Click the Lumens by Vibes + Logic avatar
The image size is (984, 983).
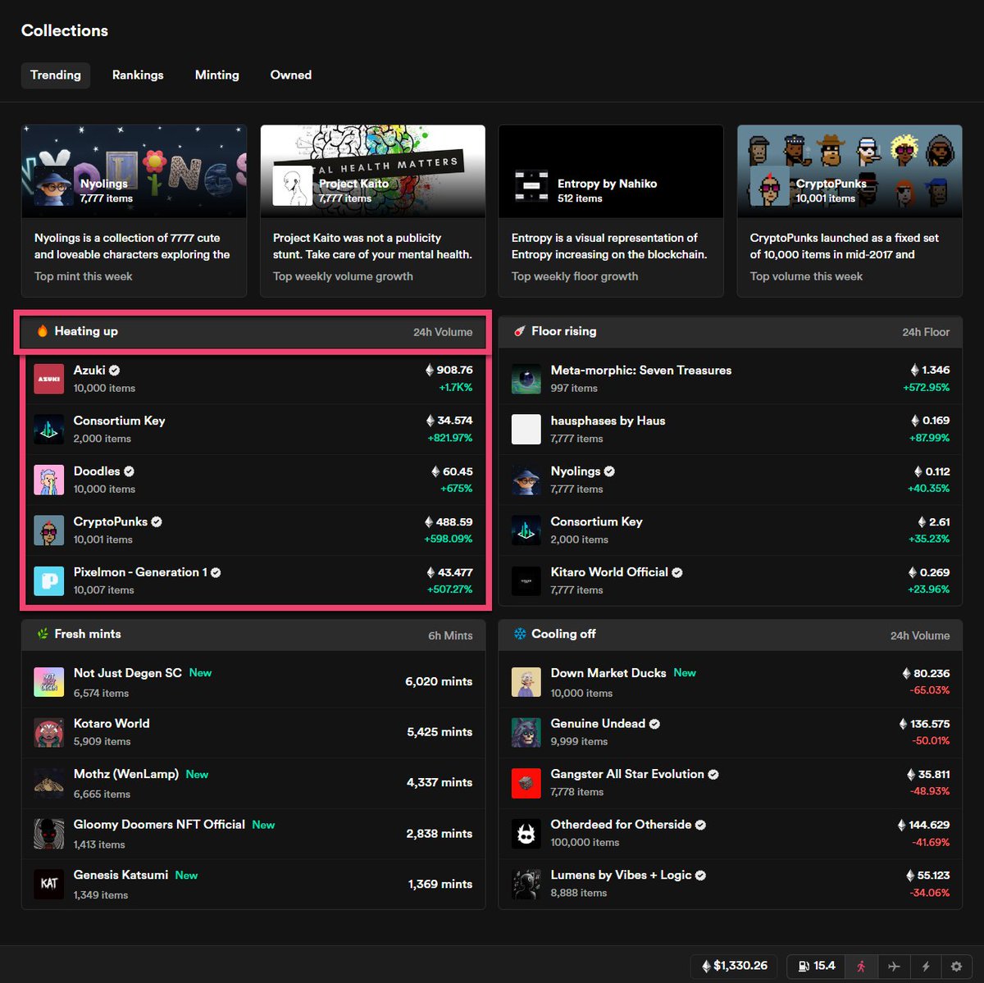click(526, 884)
